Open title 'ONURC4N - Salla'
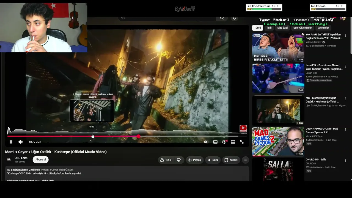 [316, 159]
